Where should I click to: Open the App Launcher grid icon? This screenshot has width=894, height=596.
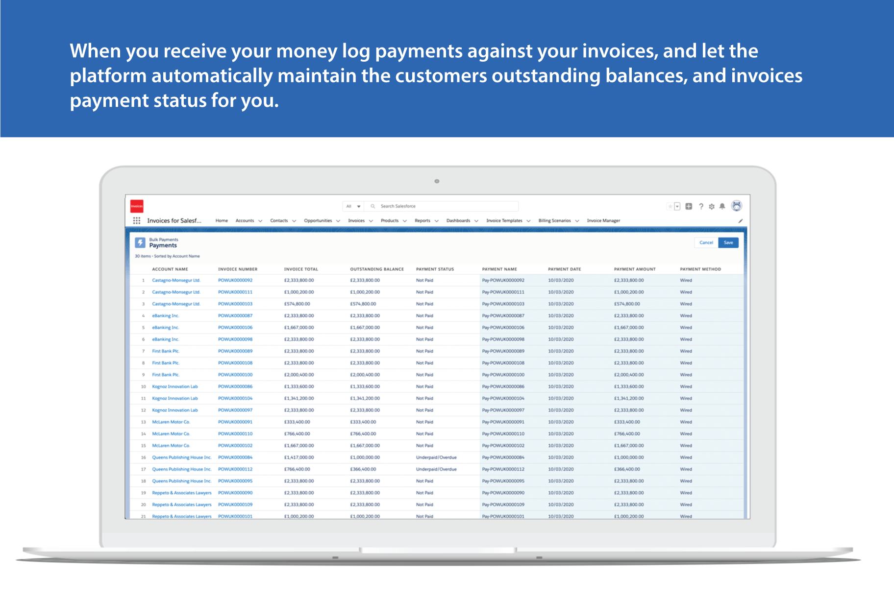point(137,220)
